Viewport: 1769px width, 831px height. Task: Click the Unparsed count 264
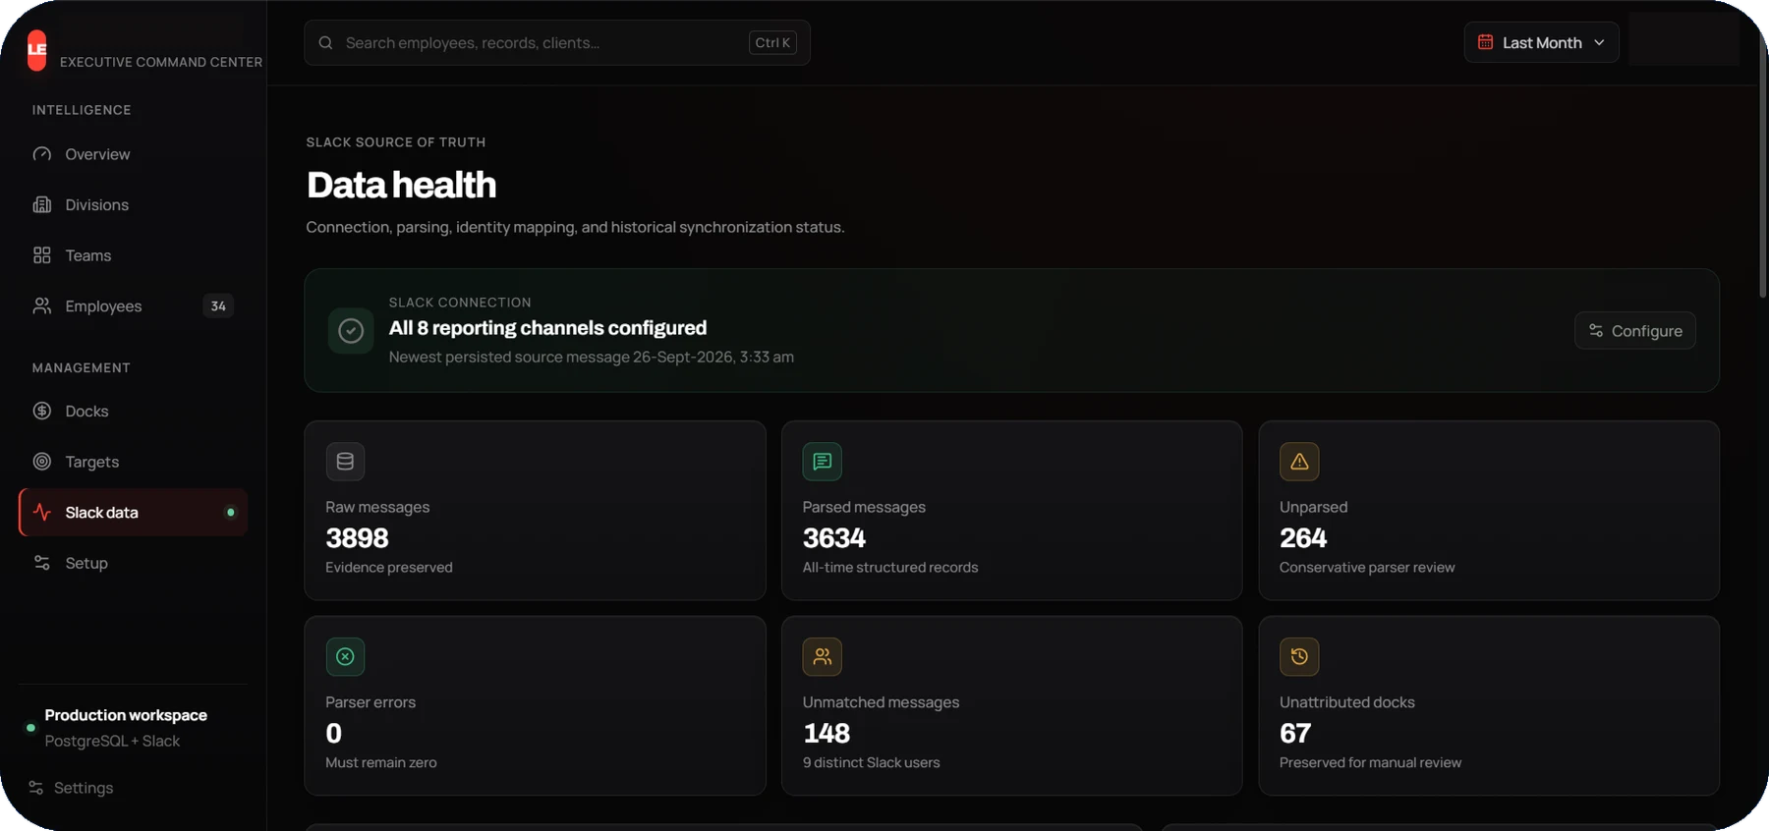(x=1303, y=538)
